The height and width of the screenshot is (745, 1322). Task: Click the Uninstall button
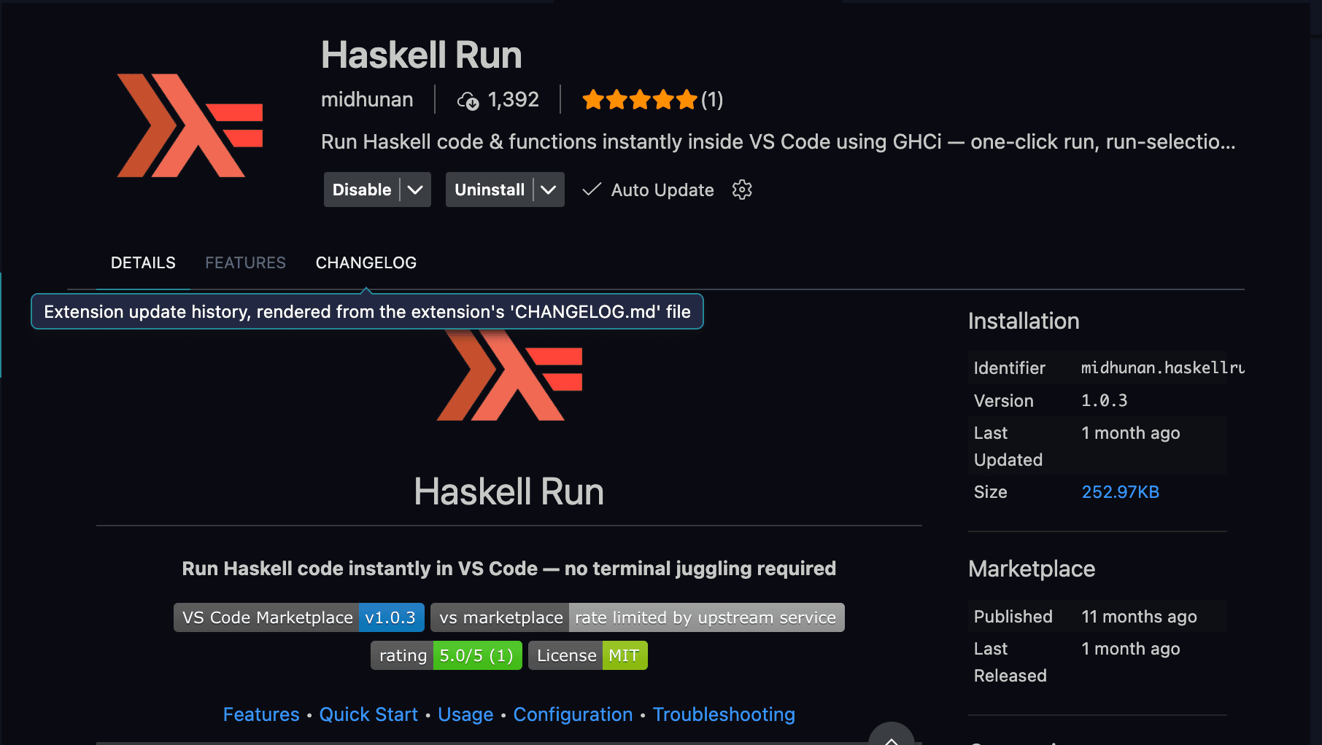click(x=490, y=190)
